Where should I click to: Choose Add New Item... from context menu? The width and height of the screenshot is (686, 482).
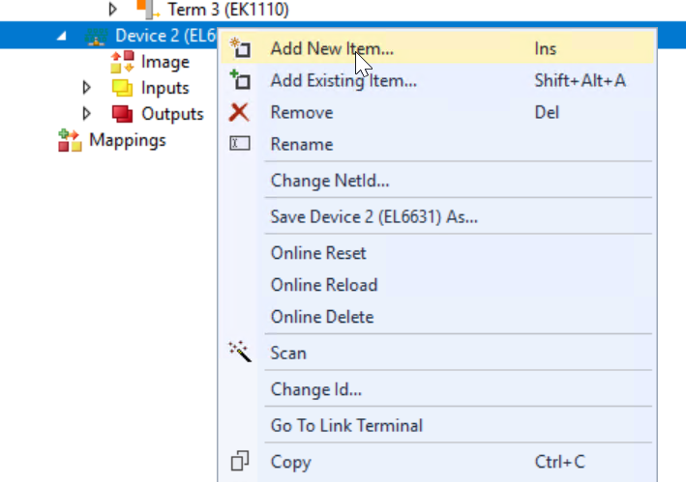[x=437, y=48]
